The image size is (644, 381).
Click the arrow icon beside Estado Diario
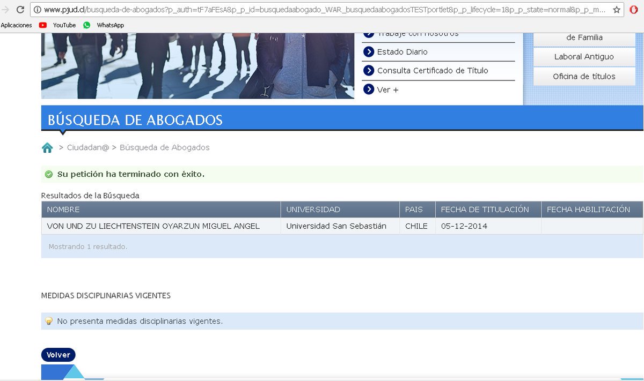369,51
